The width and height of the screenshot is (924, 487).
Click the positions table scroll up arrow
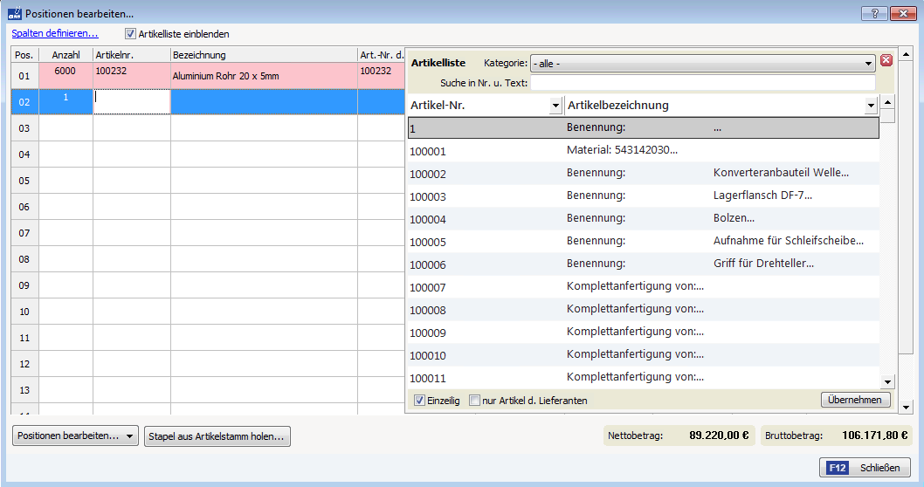point(907,54)
